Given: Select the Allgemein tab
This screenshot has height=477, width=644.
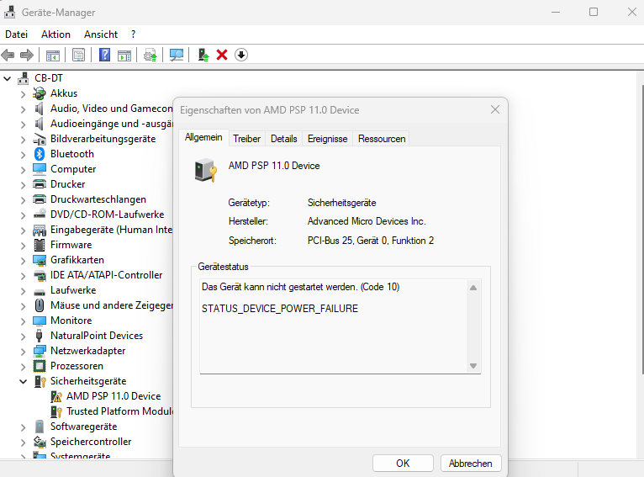Looking at the screenshot, I should [203, 137].
